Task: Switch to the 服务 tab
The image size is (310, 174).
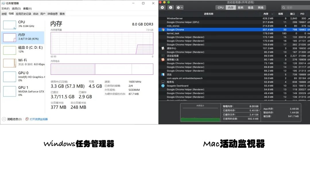Action: click(62, 14)
